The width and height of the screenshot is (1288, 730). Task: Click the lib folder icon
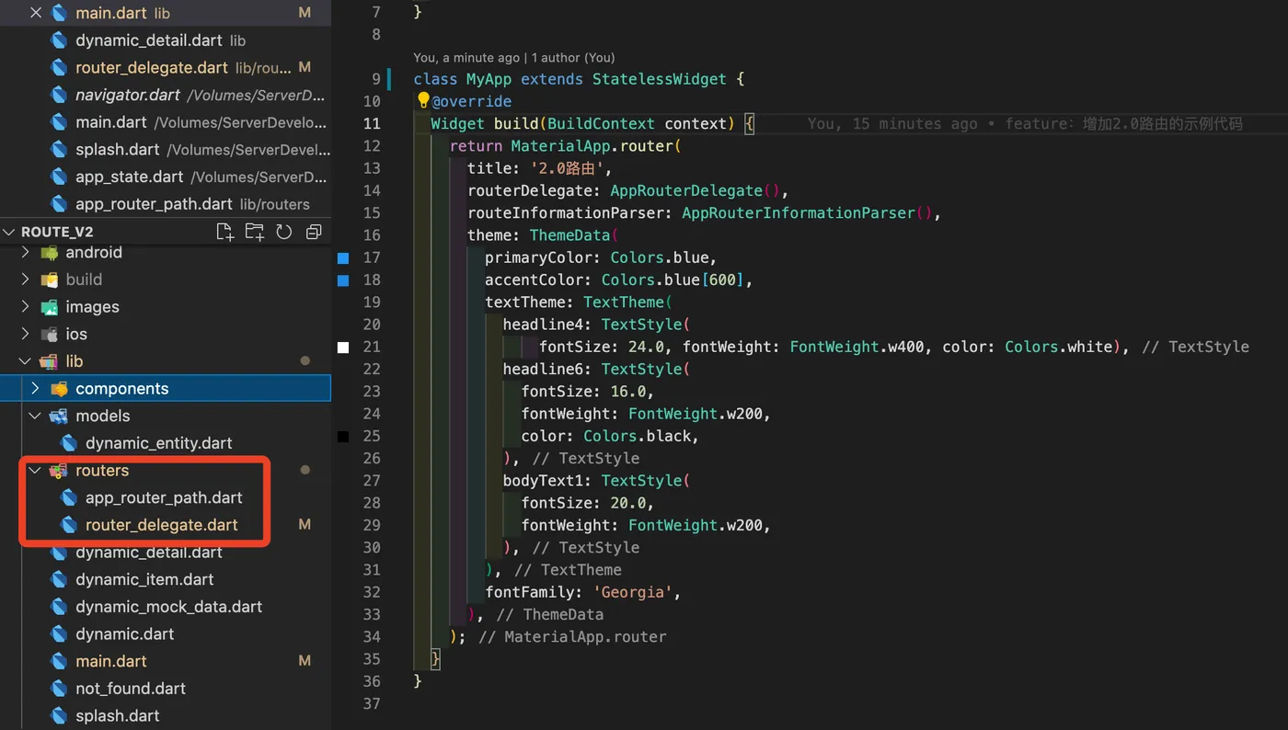(49, 361)
